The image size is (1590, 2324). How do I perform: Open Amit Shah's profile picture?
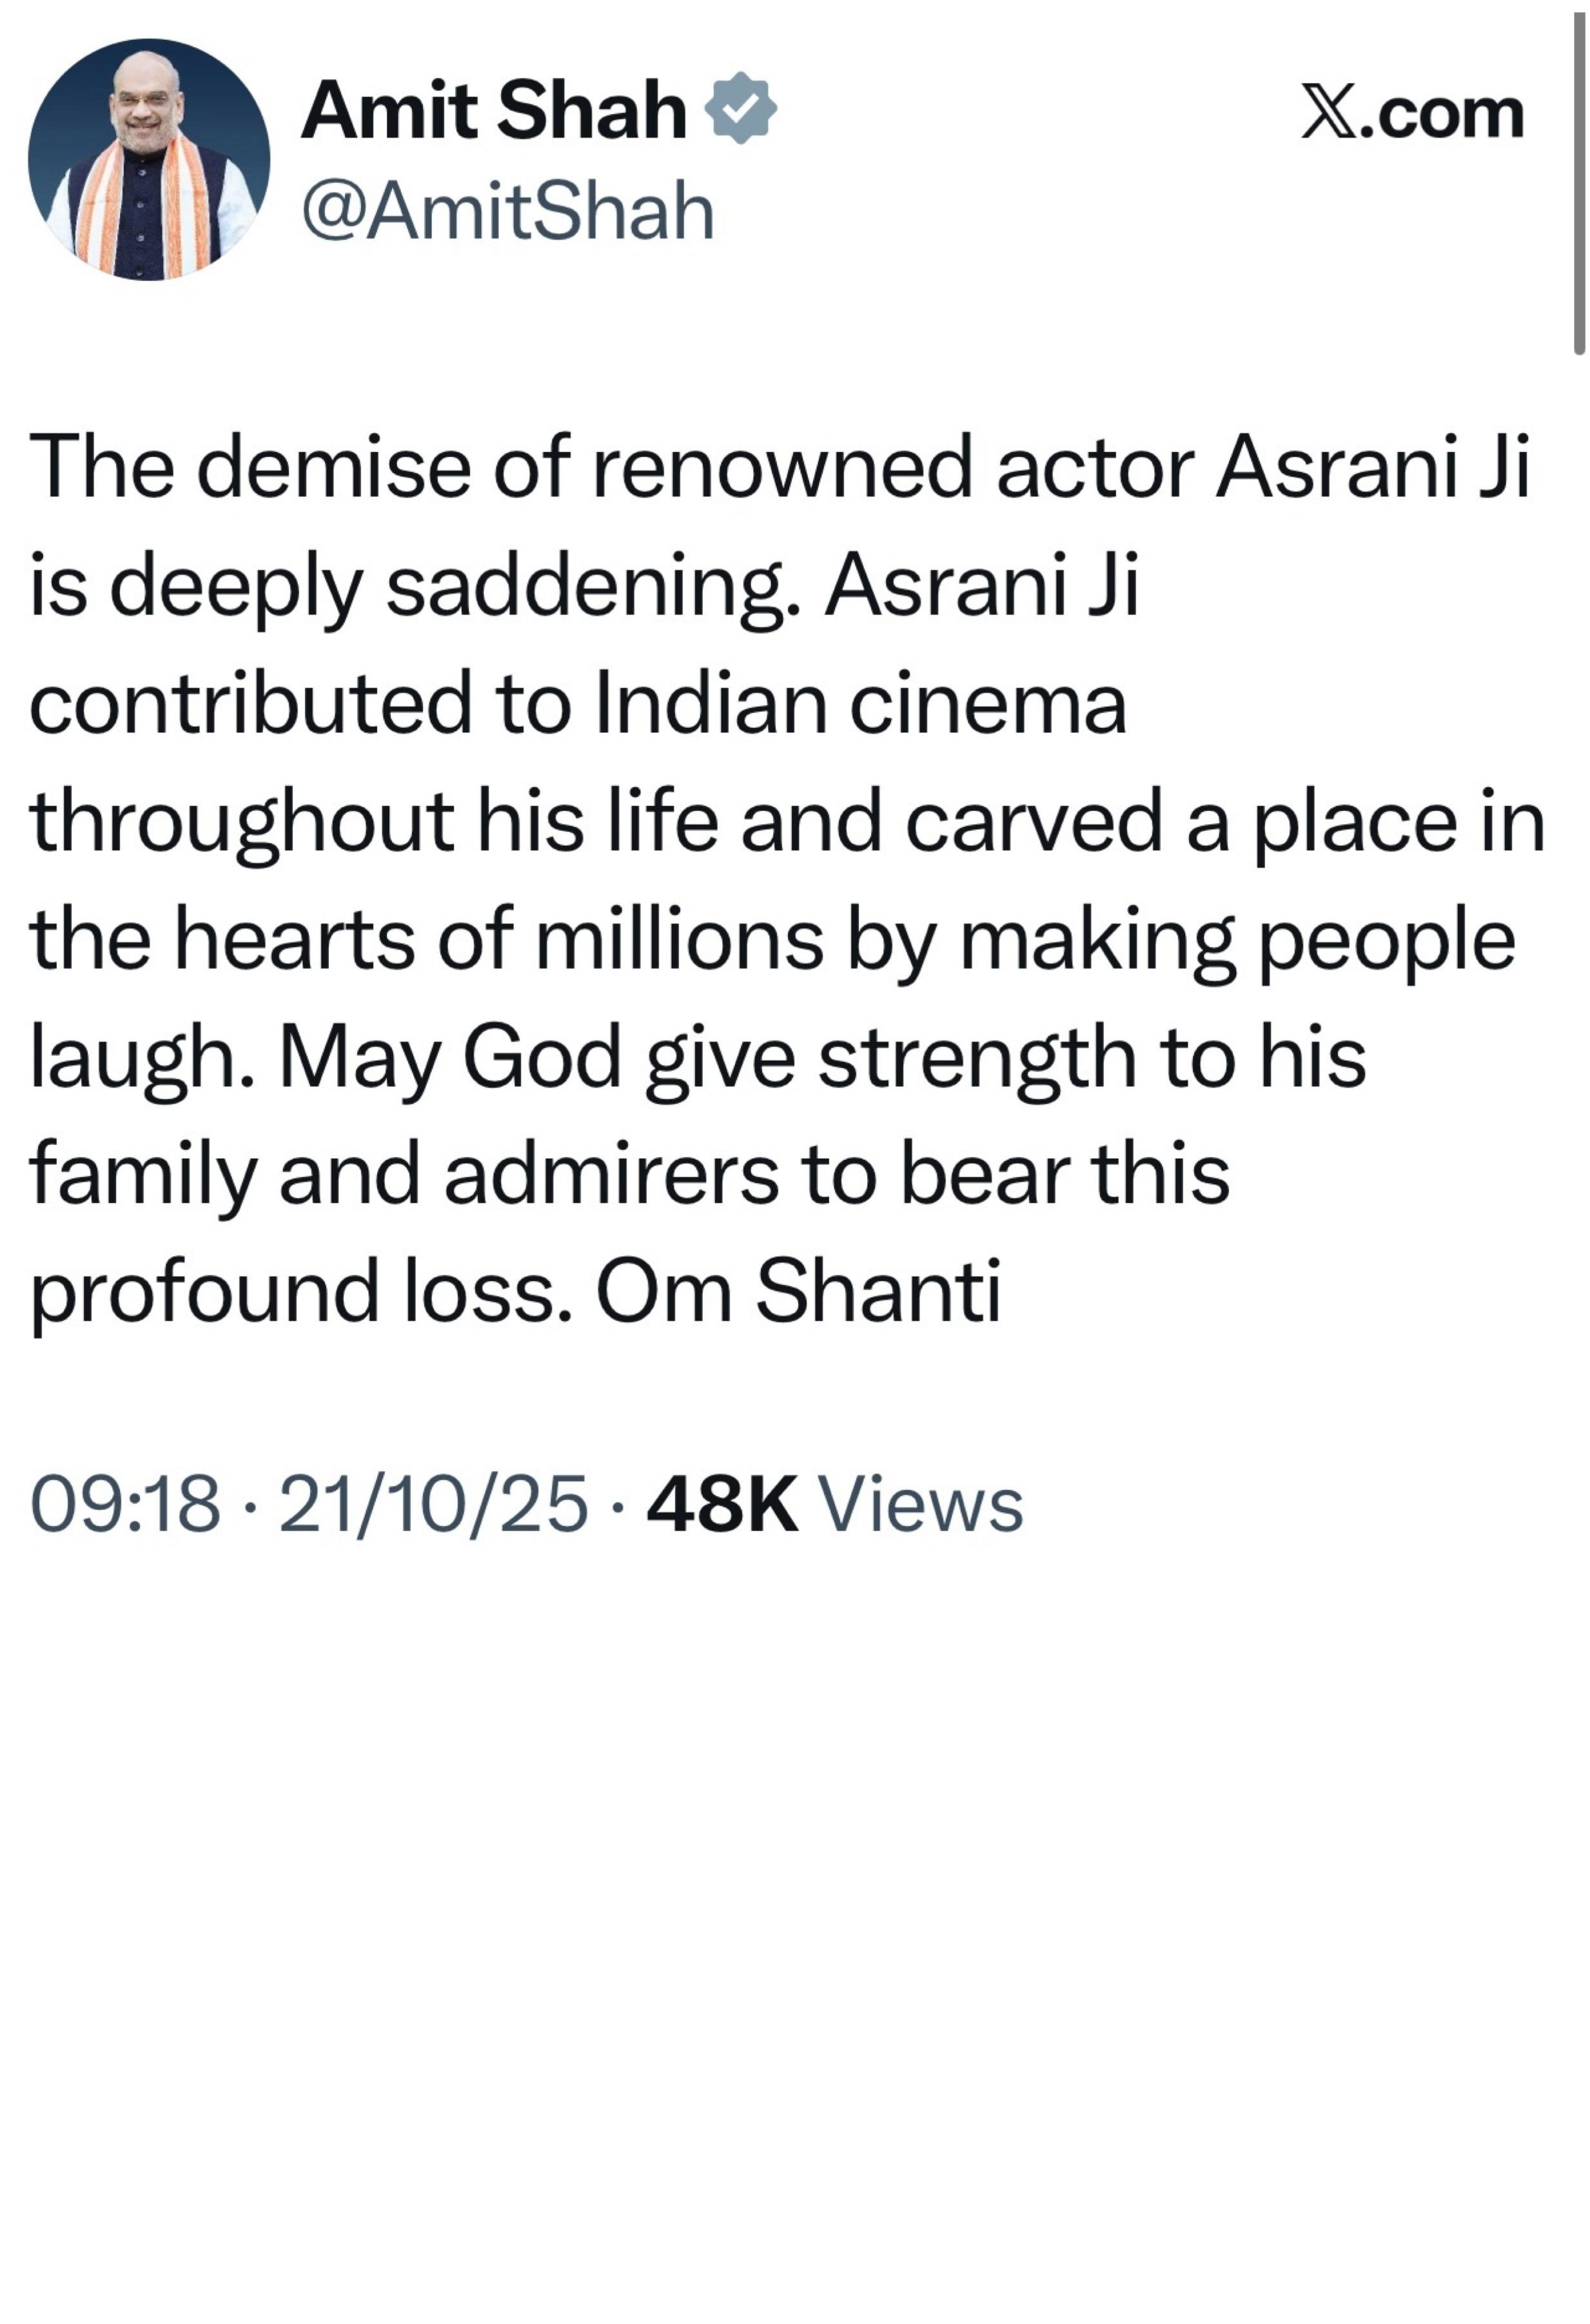click(x=149, y=160)
